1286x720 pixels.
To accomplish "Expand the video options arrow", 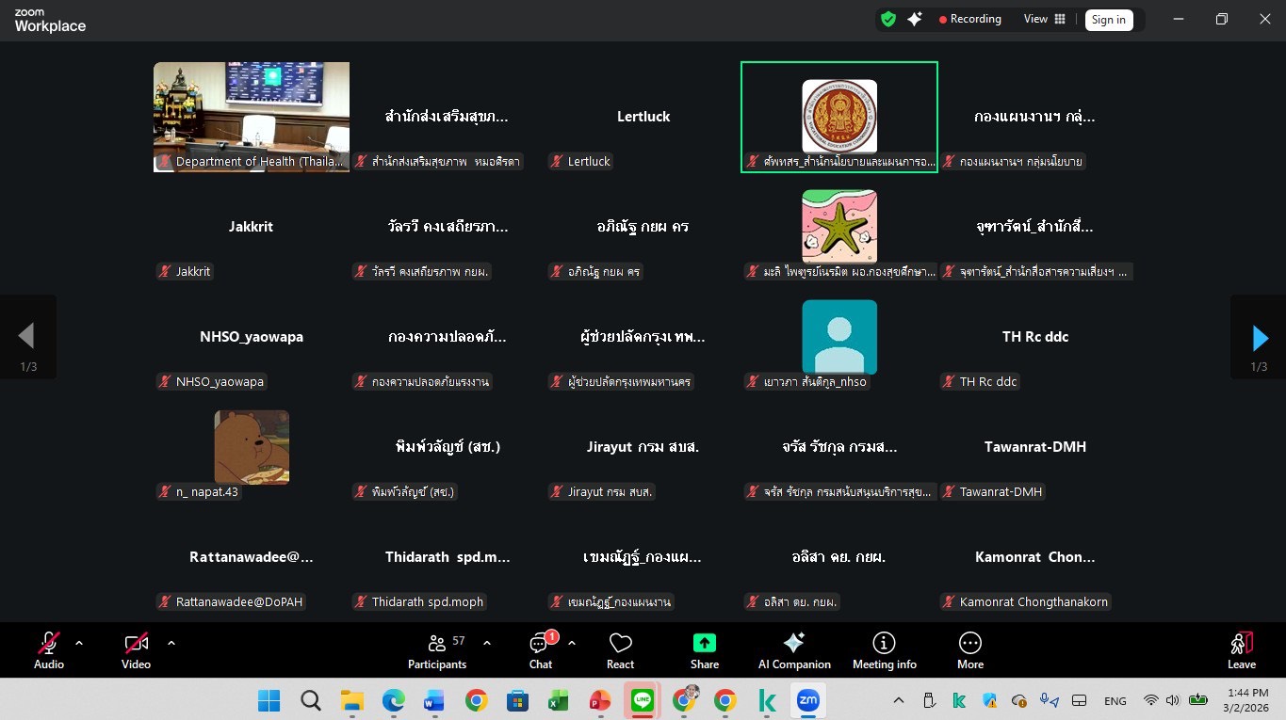I will point(171,644).
